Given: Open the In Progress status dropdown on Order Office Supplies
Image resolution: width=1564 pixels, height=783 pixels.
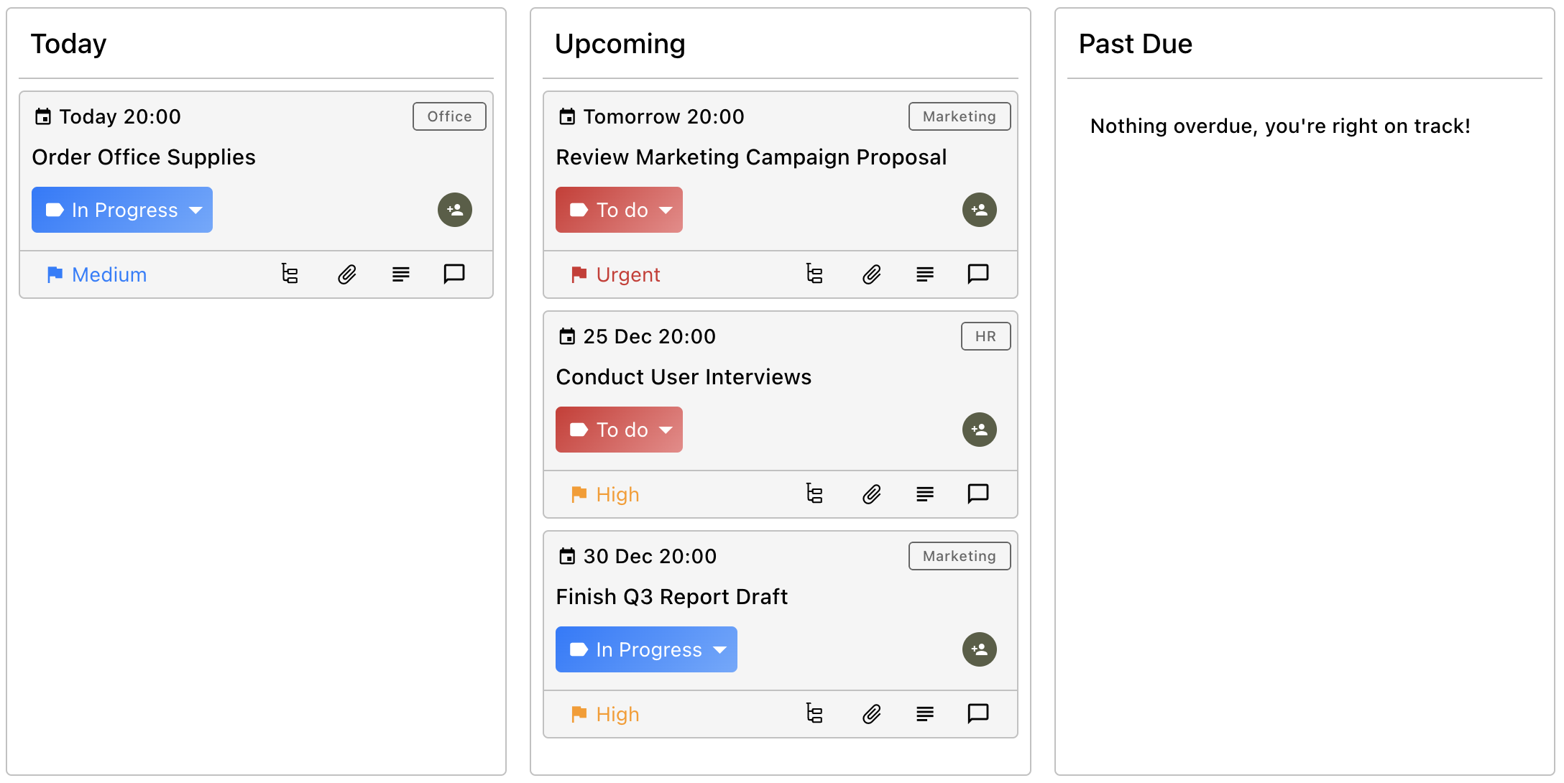Looking at the screenshot, I should [121, 210].
